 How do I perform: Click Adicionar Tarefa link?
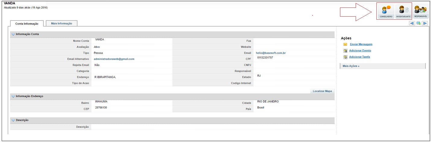click(x=360, y=57)
